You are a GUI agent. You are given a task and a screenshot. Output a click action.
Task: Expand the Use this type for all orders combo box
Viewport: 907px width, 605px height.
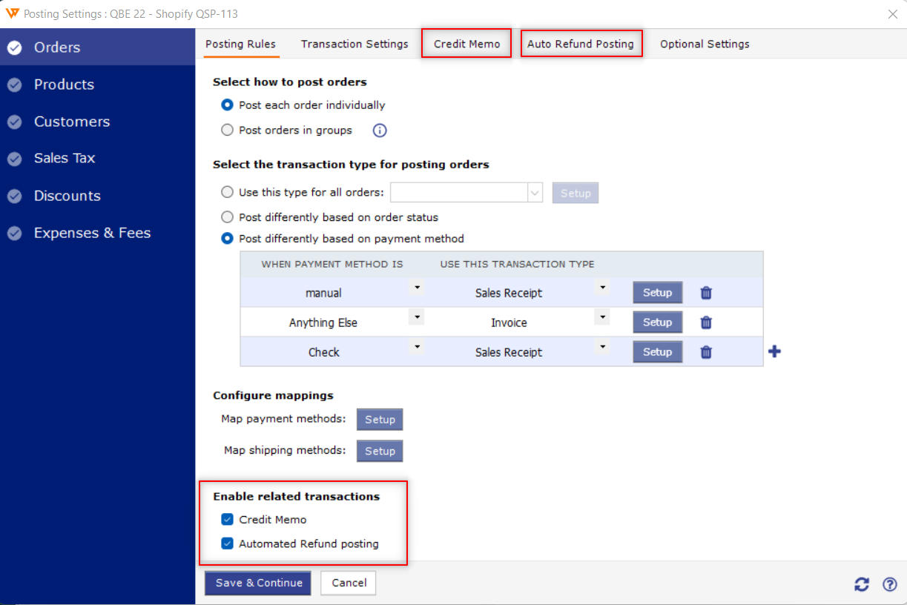(x=467, y=193)
